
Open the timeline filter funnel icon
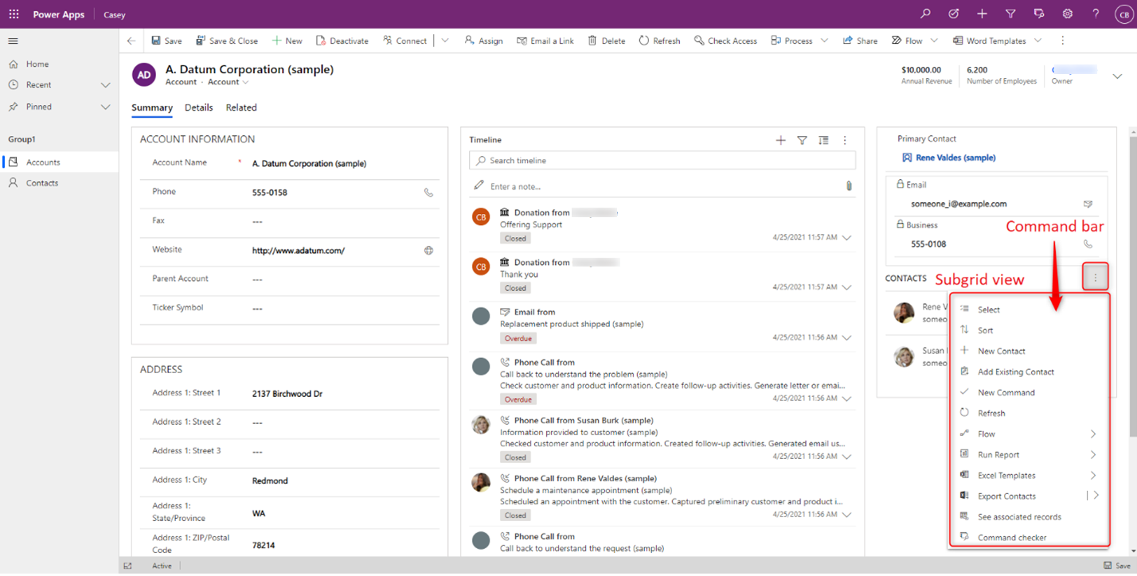802,140
